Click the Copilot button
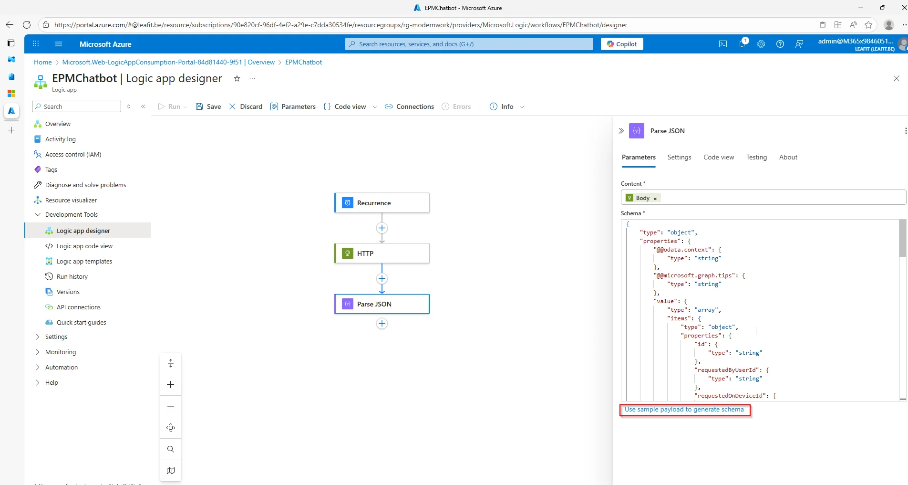 622,44
